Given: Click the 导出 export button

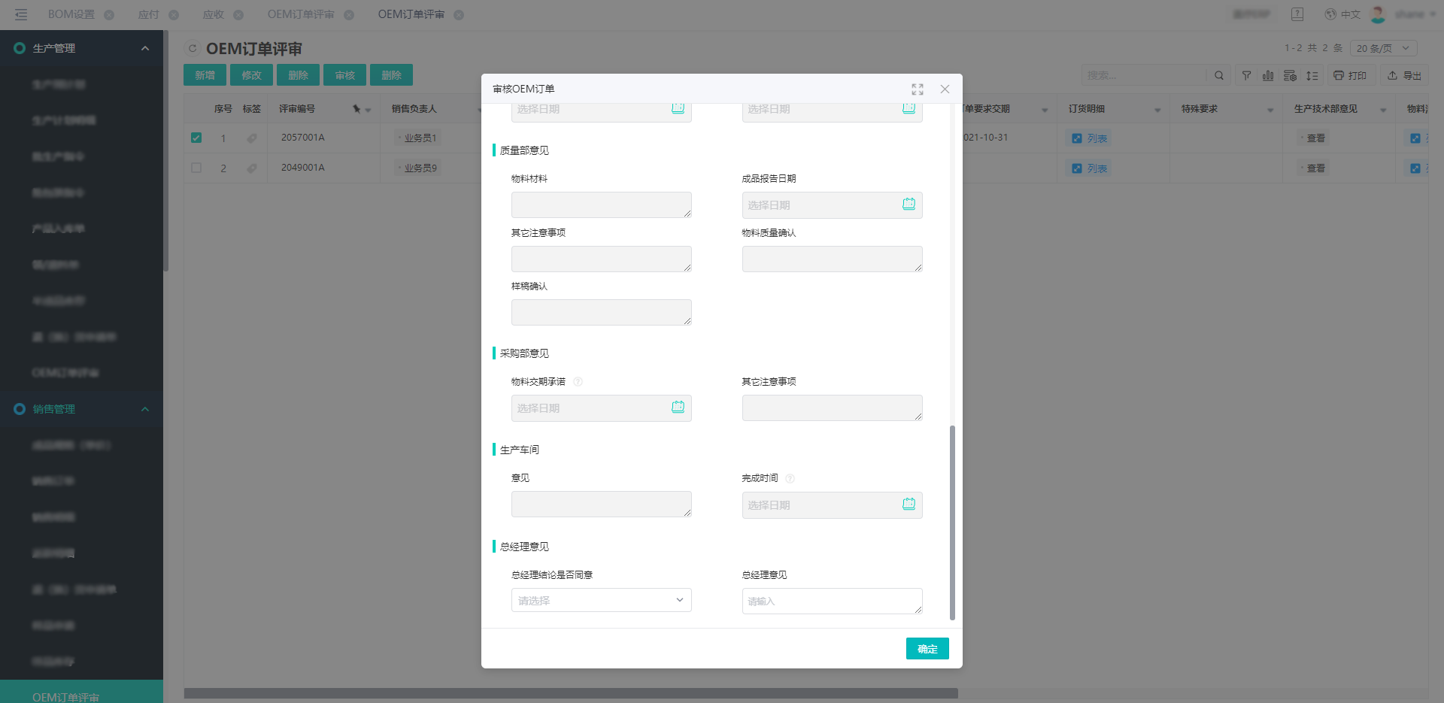Looking at the screenshot, I should (x=1404, y=75).
